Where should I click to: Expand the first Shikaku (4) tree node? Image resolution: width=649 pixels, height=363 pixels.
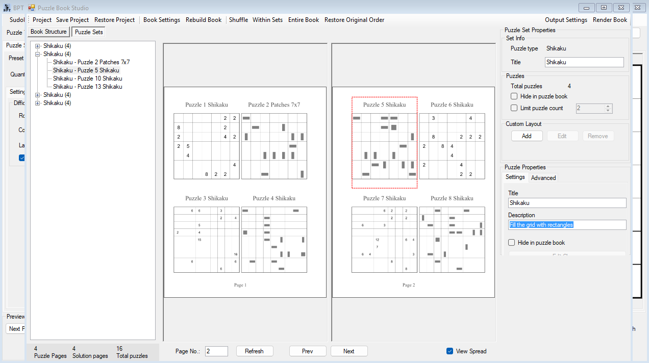[x=38, y=46]
